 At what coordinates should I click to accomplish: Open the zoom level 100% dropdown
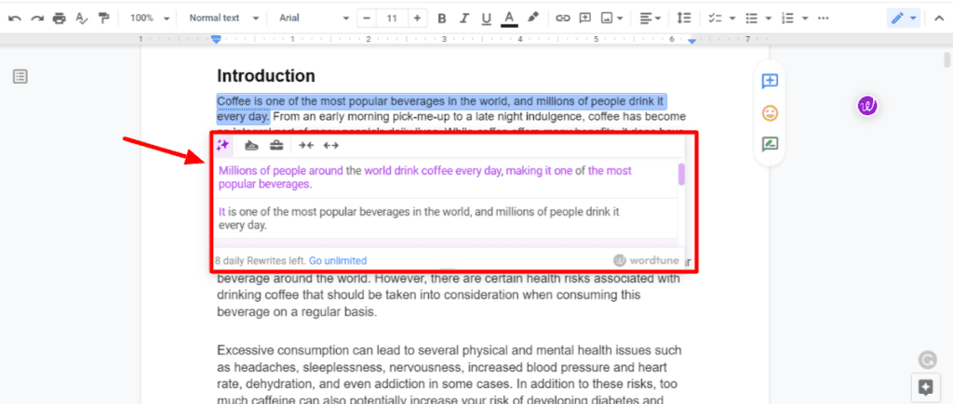click(150, 18)
